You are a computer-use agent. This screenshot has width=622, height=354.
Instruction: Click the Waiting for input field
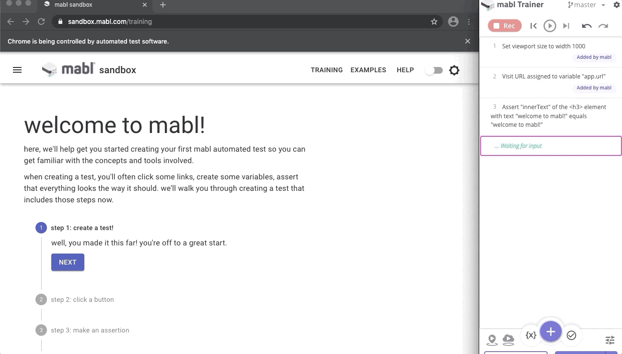click(x=551, y=146)
